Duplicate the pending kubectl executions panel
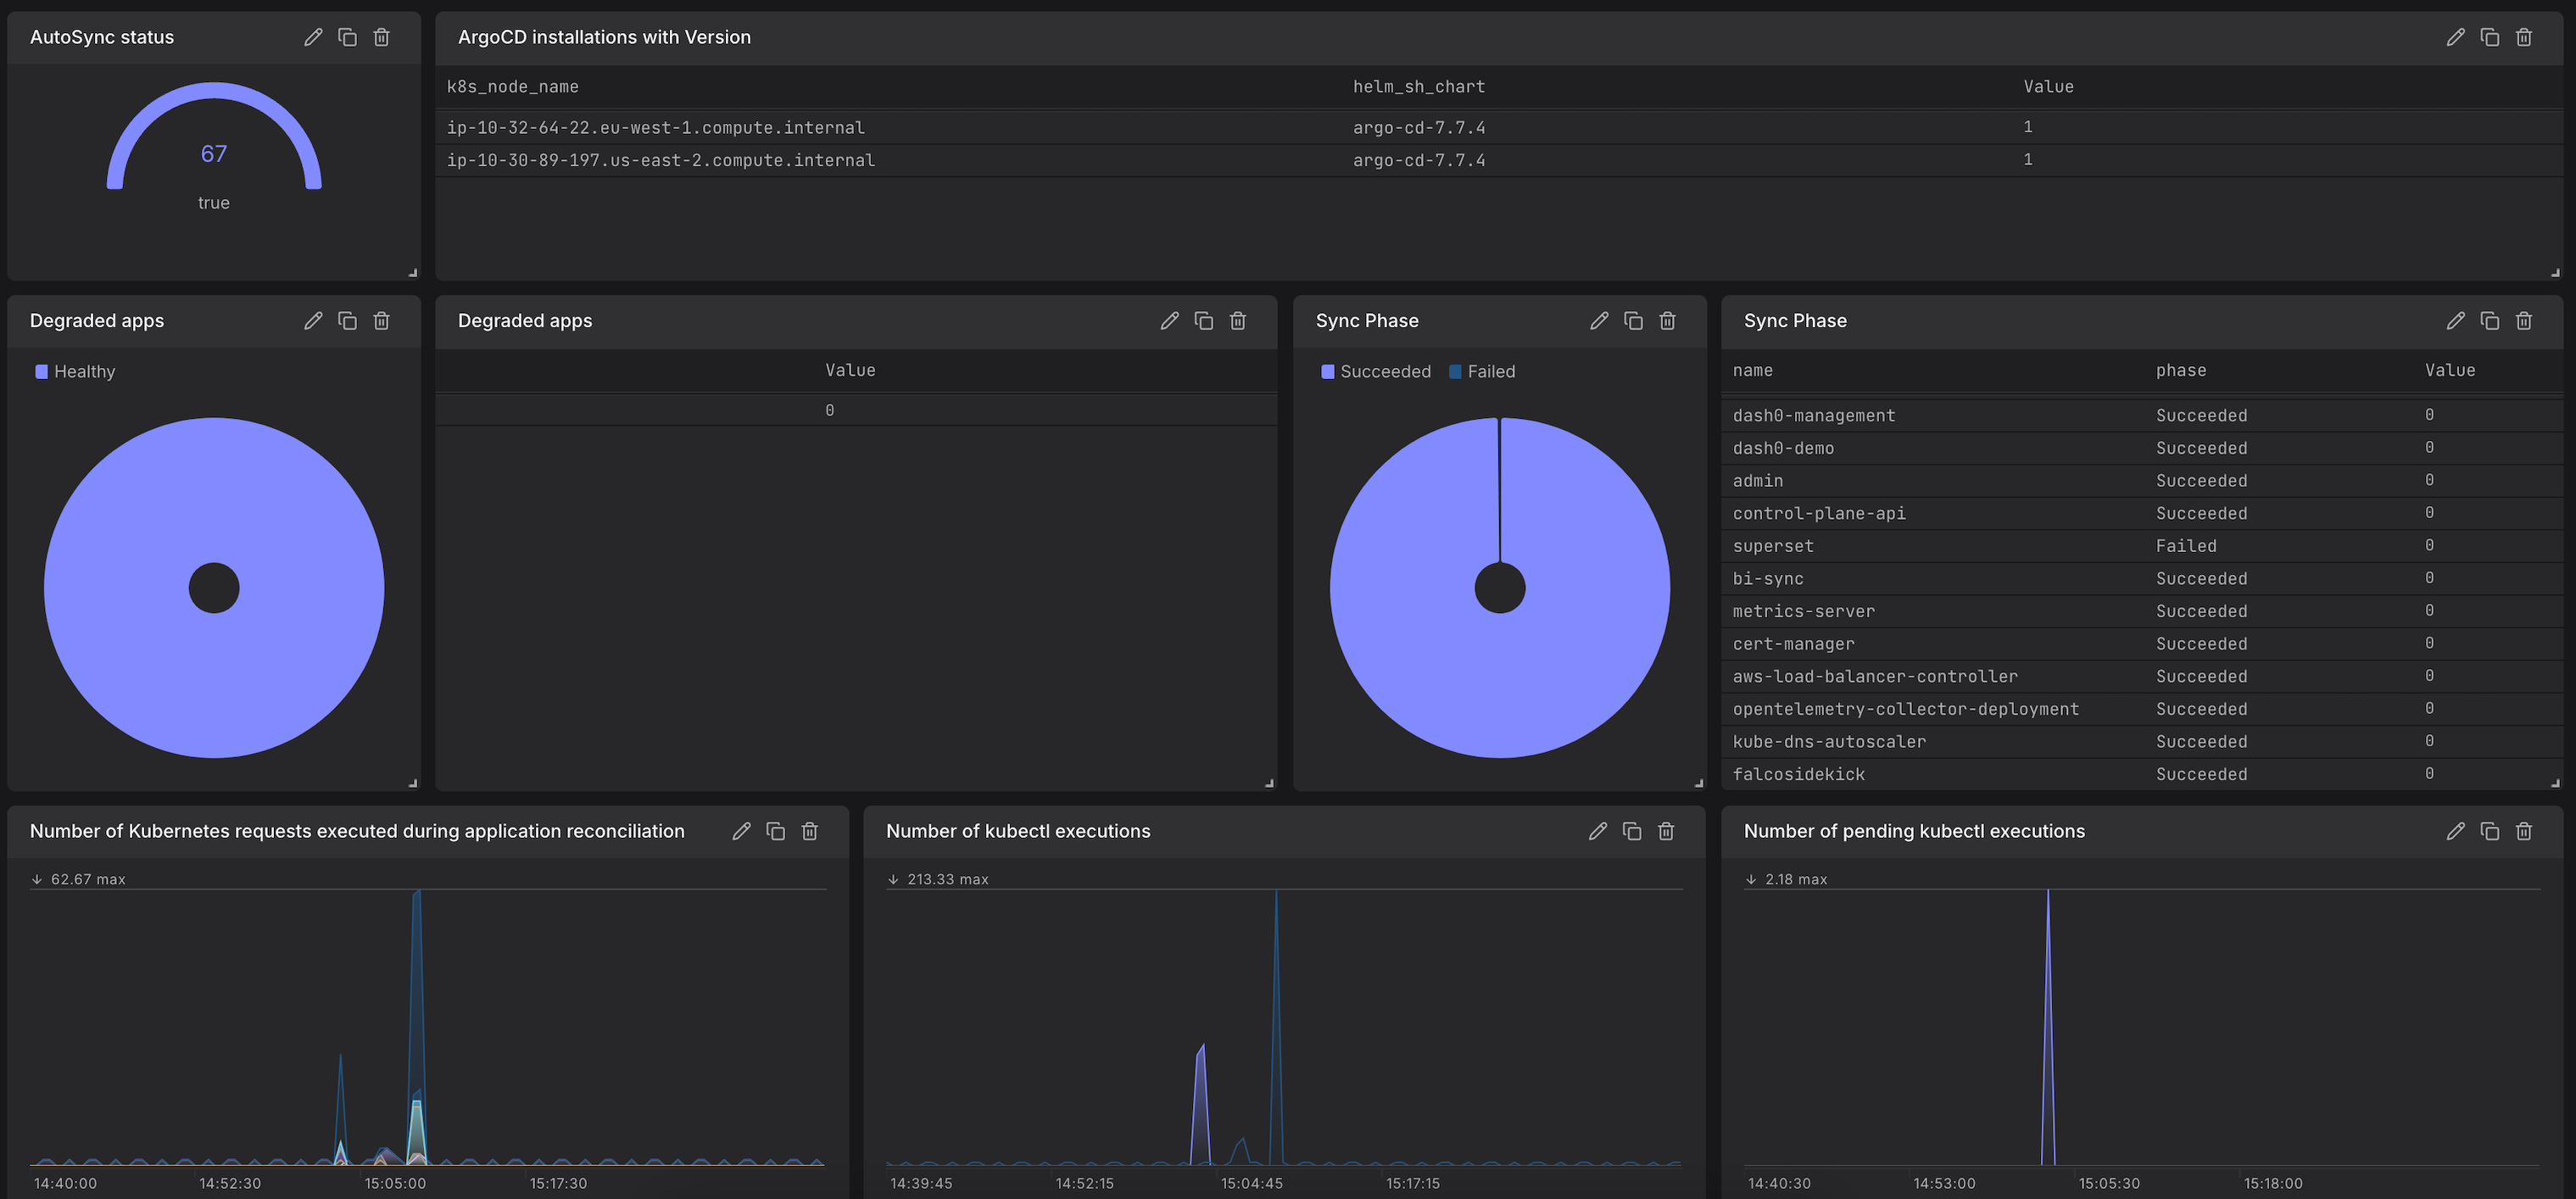 [2489, 831]
